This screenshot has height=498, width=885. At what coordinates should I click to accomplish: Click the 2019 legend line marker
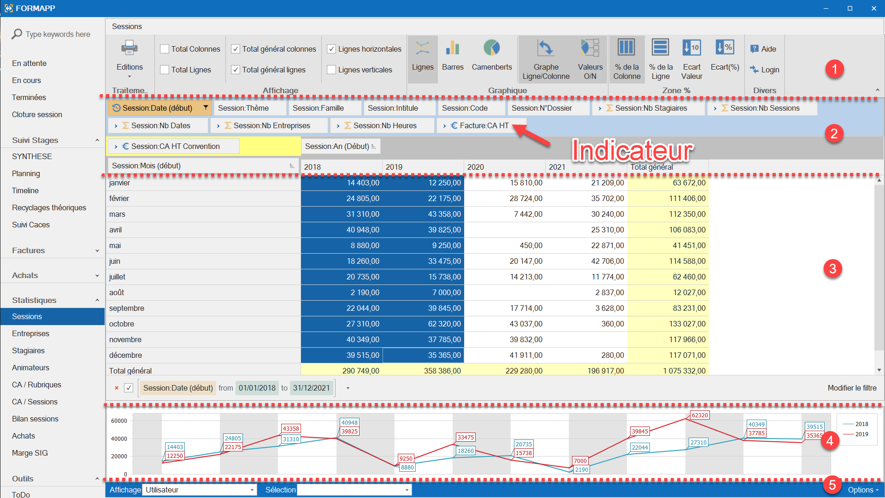pos(848,434)
